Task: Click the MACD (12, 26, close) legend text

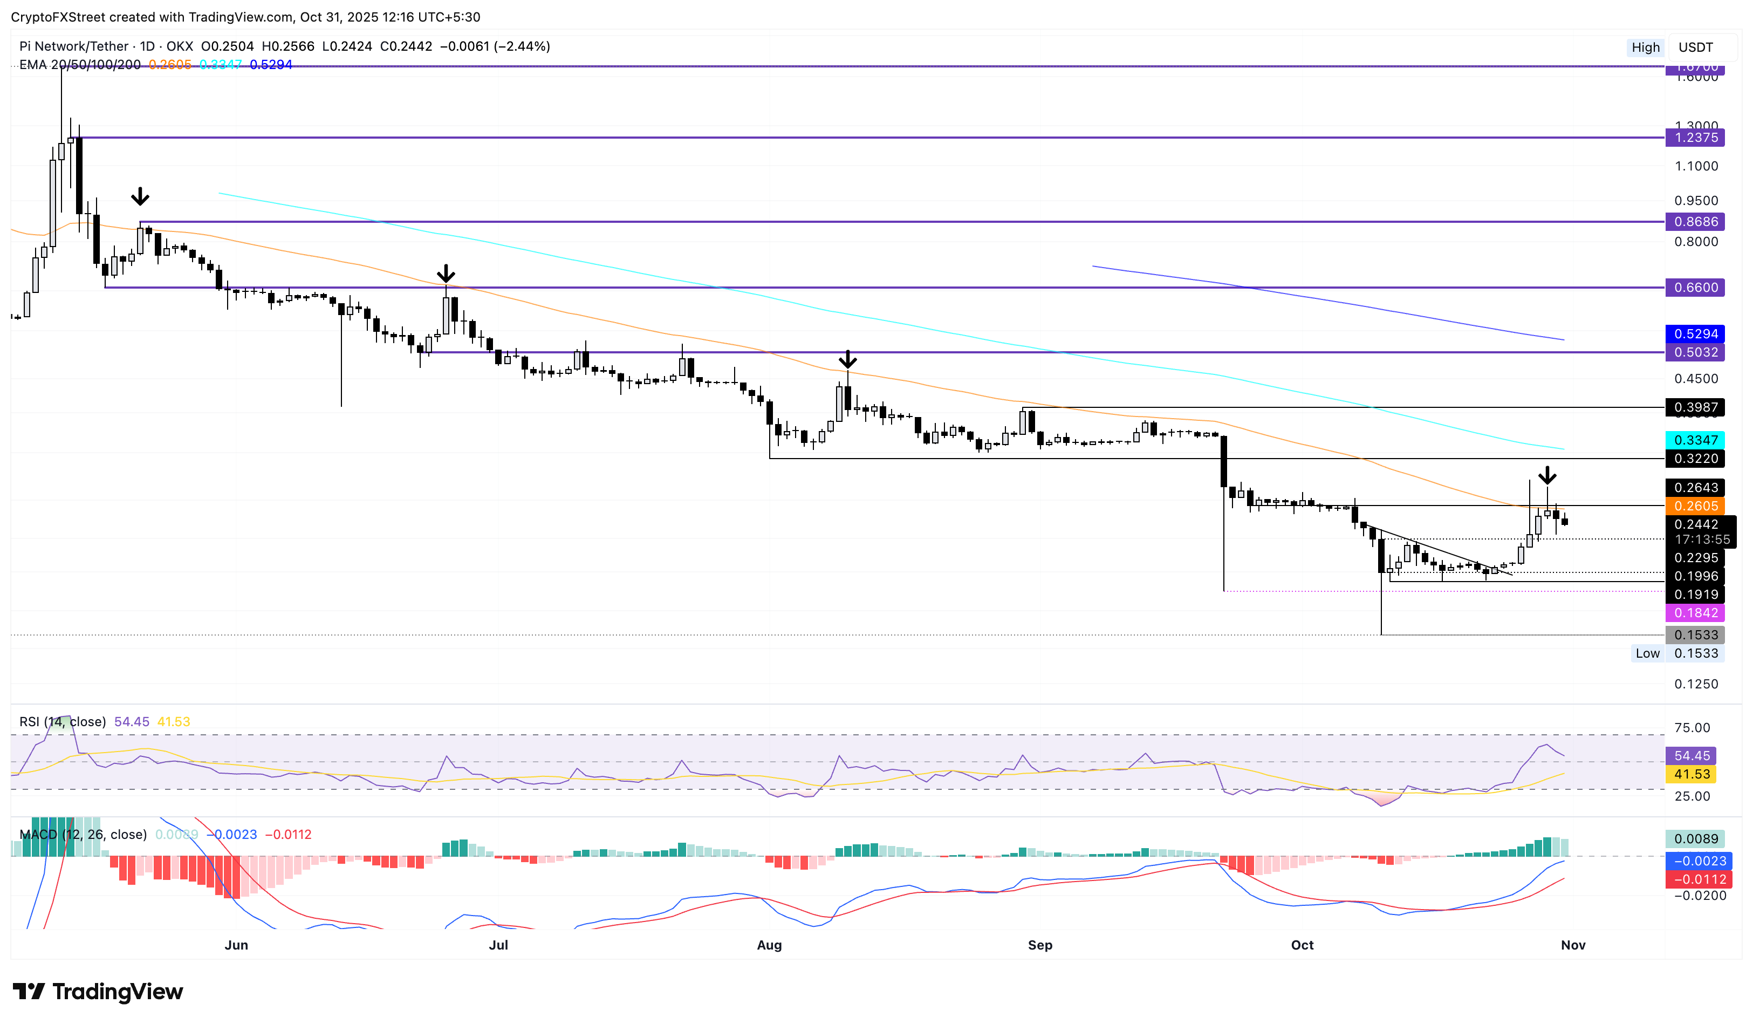Action: pyautogui.click(x=83, y=834)
